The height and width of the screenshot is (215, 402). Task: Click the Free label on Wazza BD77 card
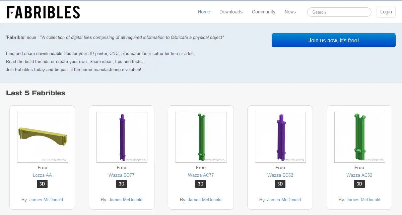[x=121, y=167]
